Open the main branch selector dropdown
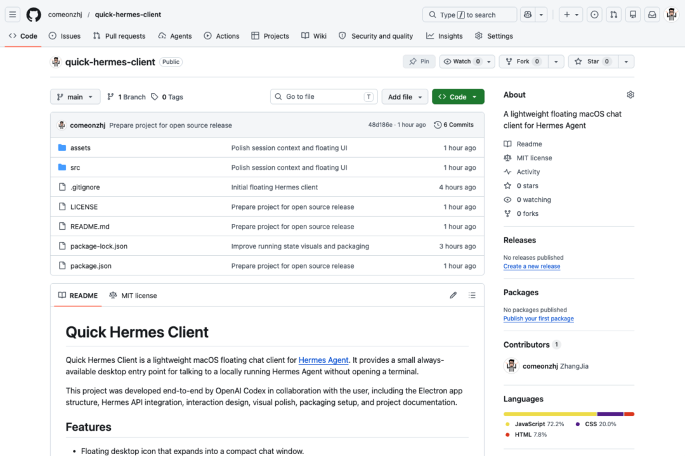The image size is (685, 456). click(75, 97)
